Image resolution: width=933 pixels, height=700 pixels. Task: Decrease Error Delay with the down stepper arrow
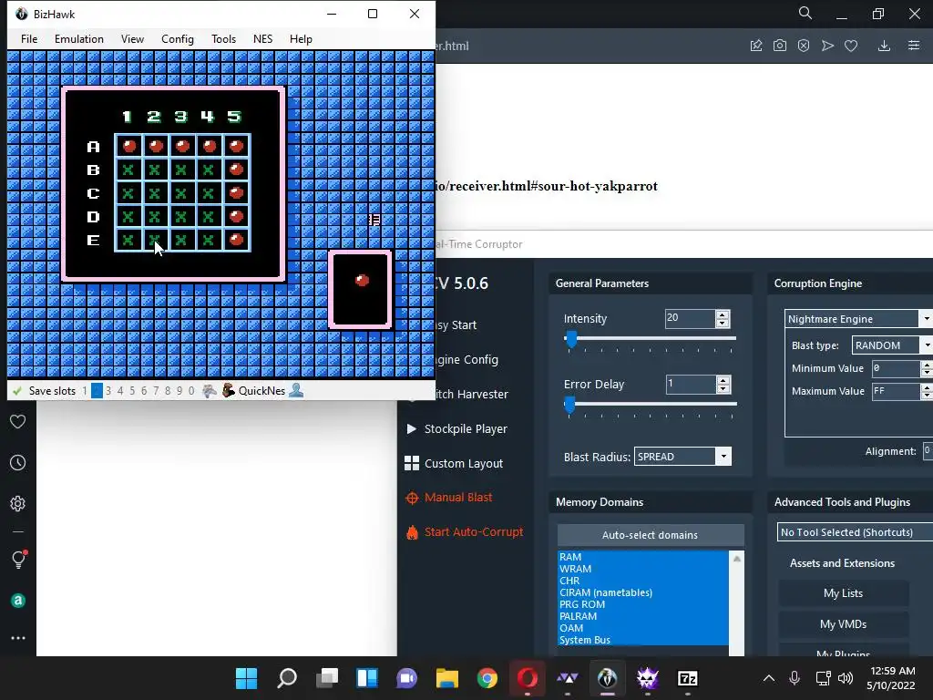[x=723, y=388]
